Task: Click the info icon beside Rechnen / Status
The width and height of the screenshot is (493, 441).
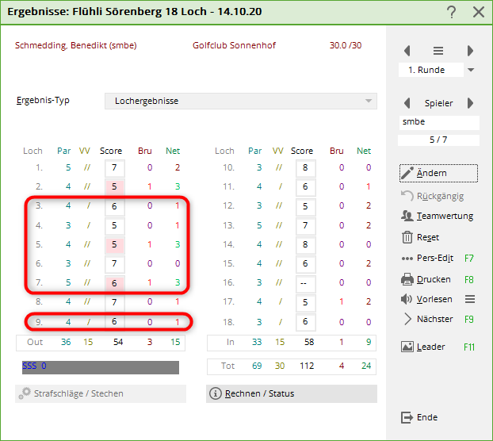Action: pos(215,393)
